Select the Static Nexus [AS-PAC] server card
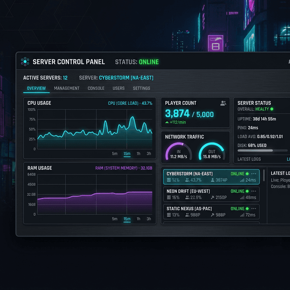The image size is (290, 290). [x=211, y=212]
